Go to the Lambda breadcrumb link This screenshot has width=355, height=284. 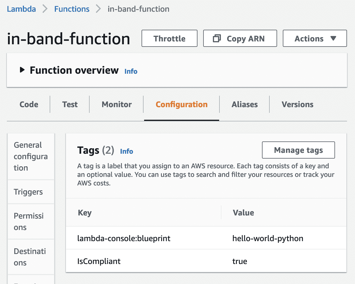point(21,9)
